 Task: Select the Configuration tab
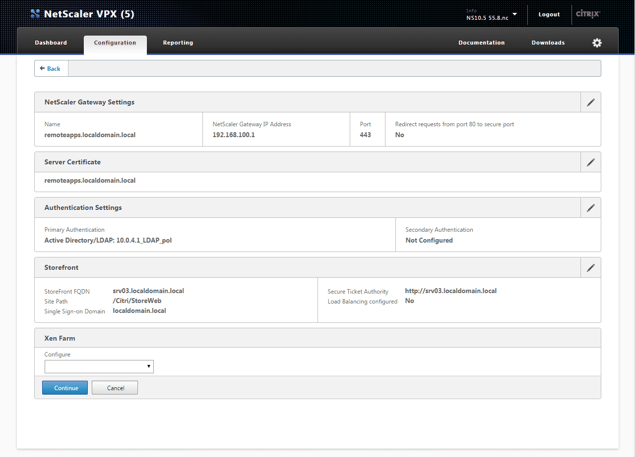tap(115, 43)
